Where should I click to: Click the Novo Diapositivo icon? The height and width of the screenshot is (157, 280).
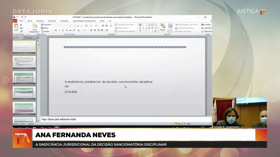[34, 26]
